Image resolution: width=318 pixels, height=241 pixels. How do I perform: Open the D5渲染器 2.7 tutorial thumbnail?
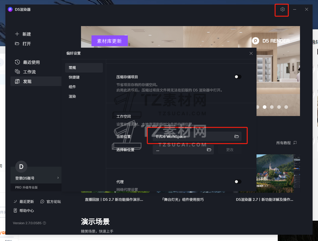[x=278, y=174]
